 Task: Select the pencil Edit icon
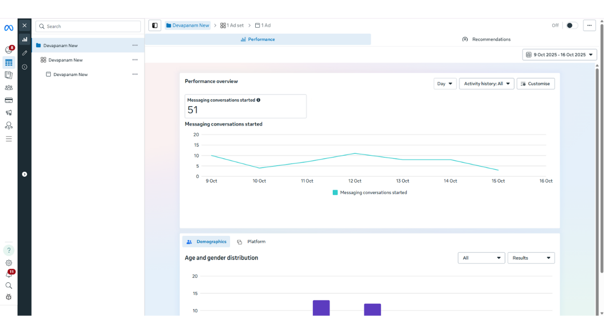pyautogui.click(x=24, y=53)
